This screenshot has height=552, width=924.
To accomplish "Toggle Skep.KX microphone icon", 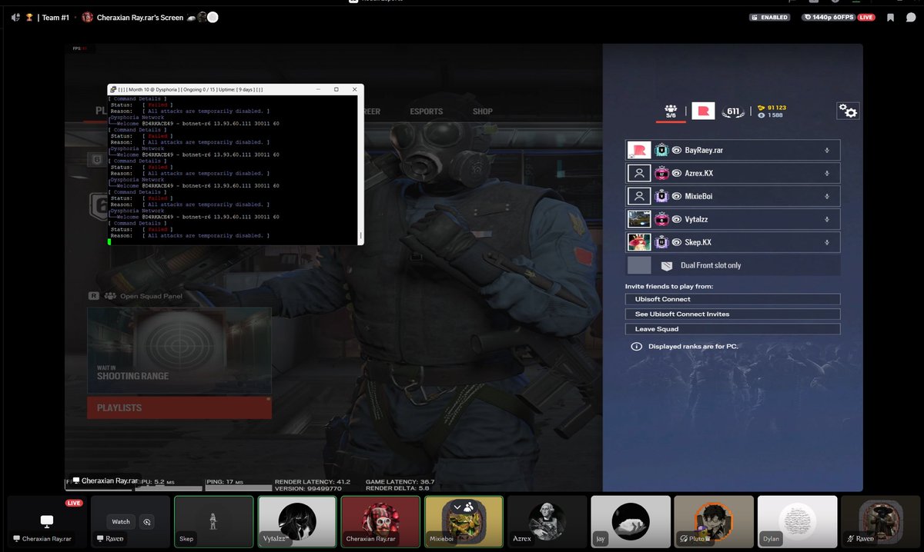I will [826, 242].
